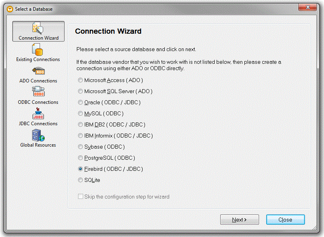324x237 pixels.
Task: Select the Firebird (ODBC / JDBC) option
Action: [x=80, y=169]
